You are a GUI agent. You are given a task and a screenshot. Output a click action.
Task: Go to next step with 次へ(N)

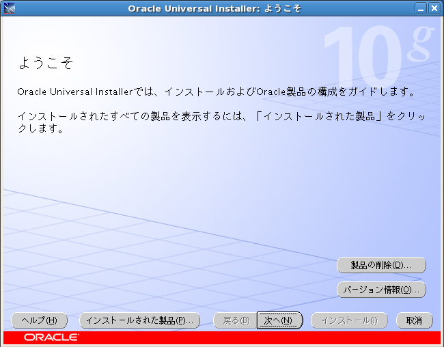pyautogui.click(x=279, y=320)
